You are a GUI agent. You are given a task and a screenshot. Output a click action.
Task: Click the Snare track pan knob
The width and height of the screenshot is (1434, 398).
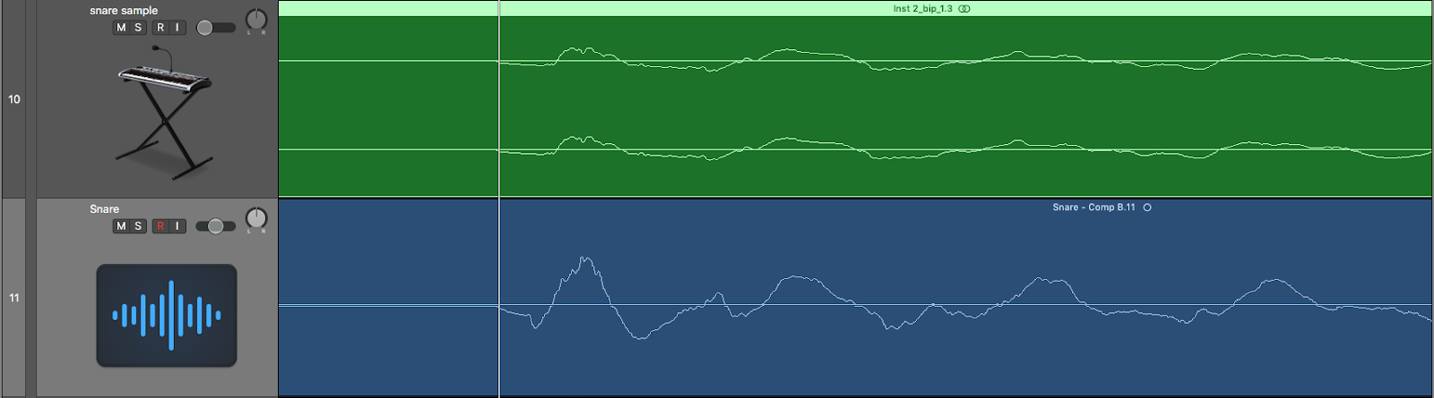click(x=256, y=218)
